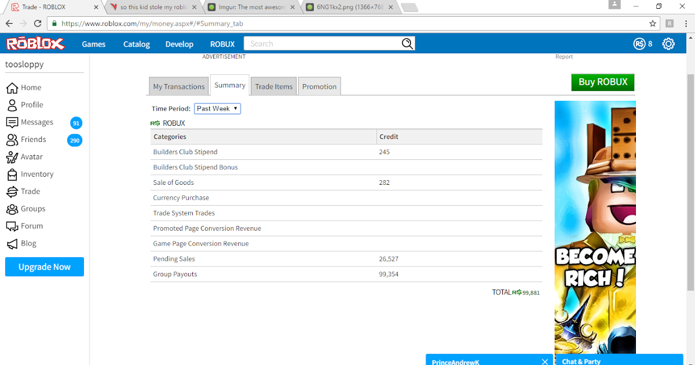The width and height of the screenshot is (695, 365).
Task: Click the new tab button
Action: pyautogui.click(x=409, y=8)
